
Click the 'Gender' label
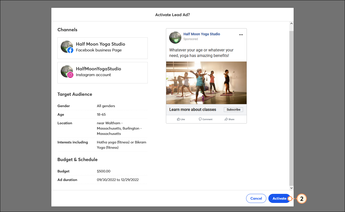[63, 106]
